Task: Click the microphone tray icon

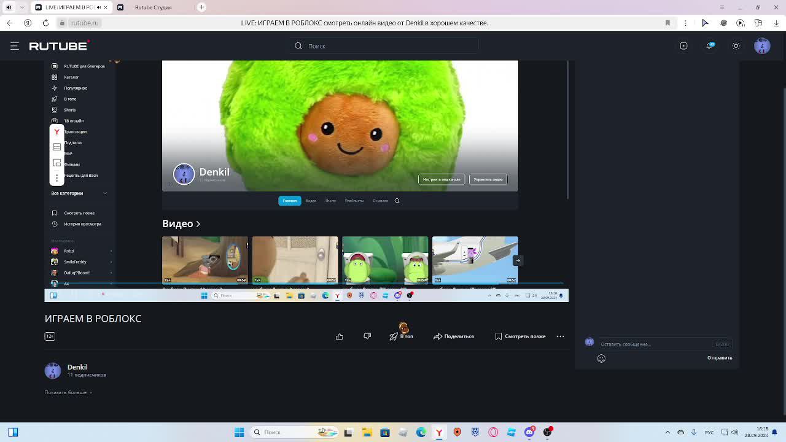Action: pyautogui.click(x=695, y=432)
